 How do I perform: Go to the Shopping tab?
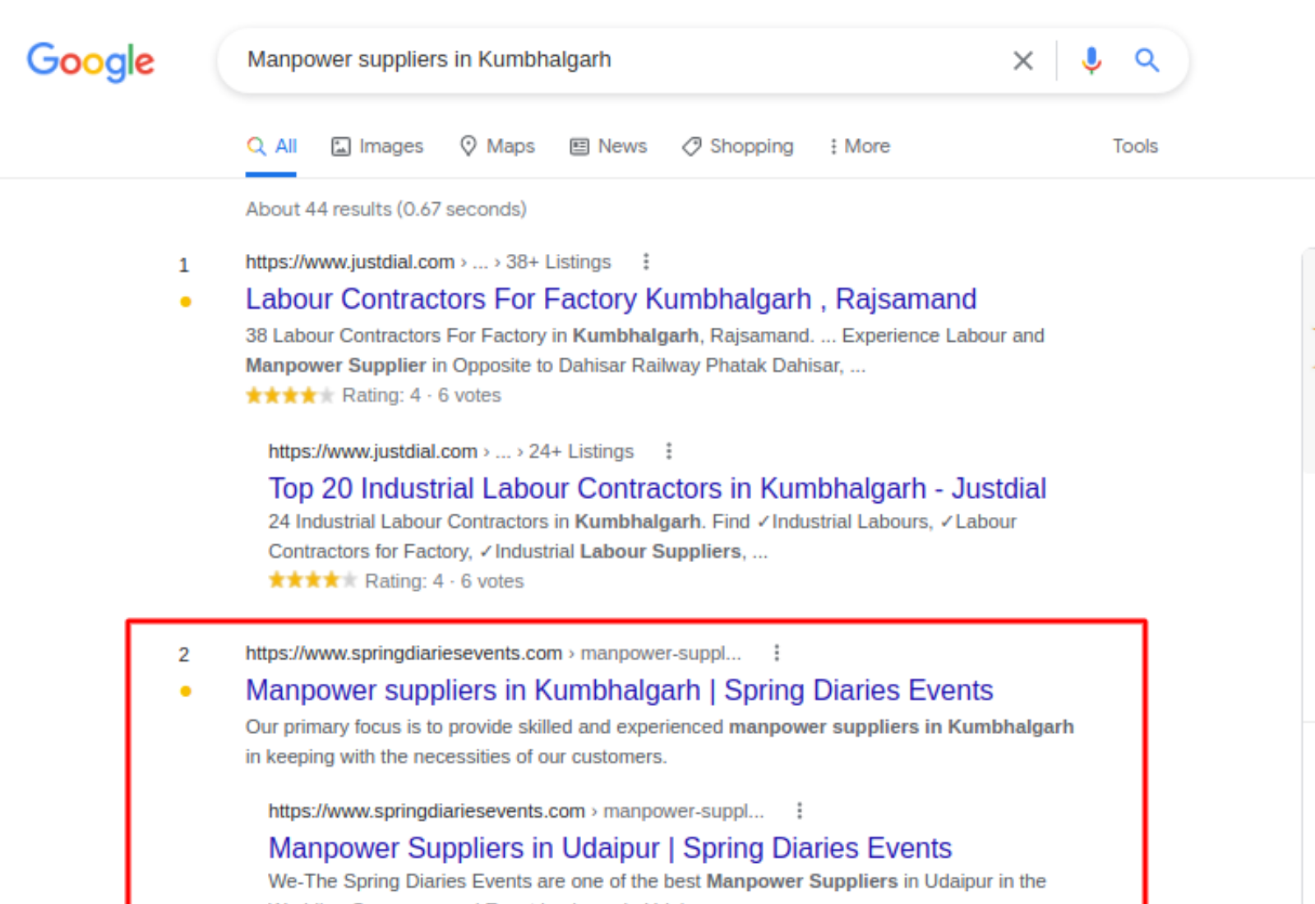(x=738, y=146)
